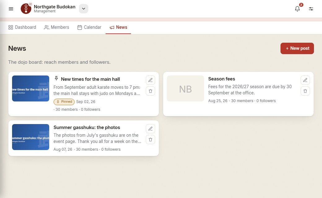Edit the 'Season fees' post

pos(305,80)
